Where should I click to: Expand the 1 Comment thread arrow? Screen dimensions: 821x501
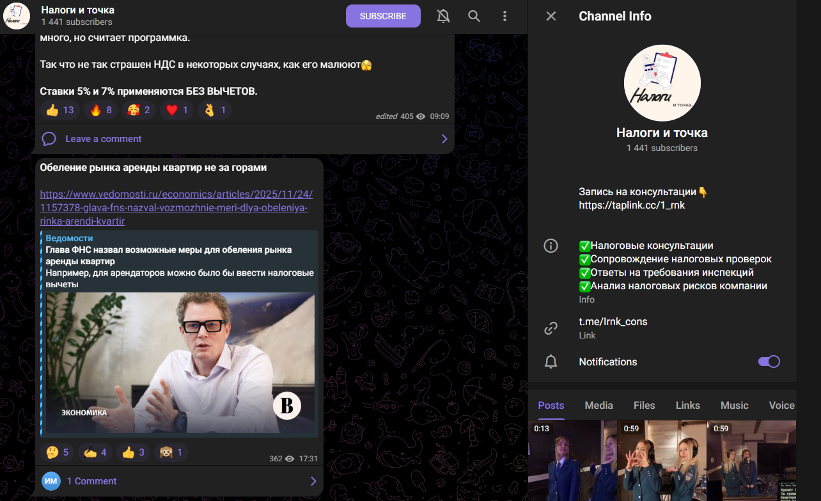point(313,481)
